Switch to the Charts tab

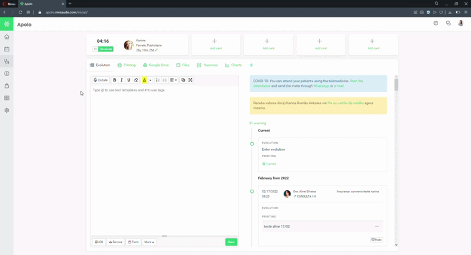coord(233,65)
